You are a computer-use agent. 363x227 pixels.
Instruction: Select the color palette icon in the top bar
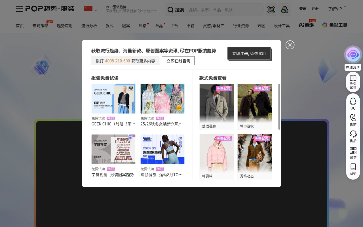coord(285,9)
